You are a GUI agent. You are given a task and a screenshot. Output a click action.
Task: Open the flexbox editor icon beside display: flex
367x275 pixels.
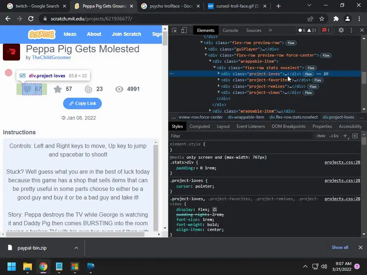pos(215,209)
